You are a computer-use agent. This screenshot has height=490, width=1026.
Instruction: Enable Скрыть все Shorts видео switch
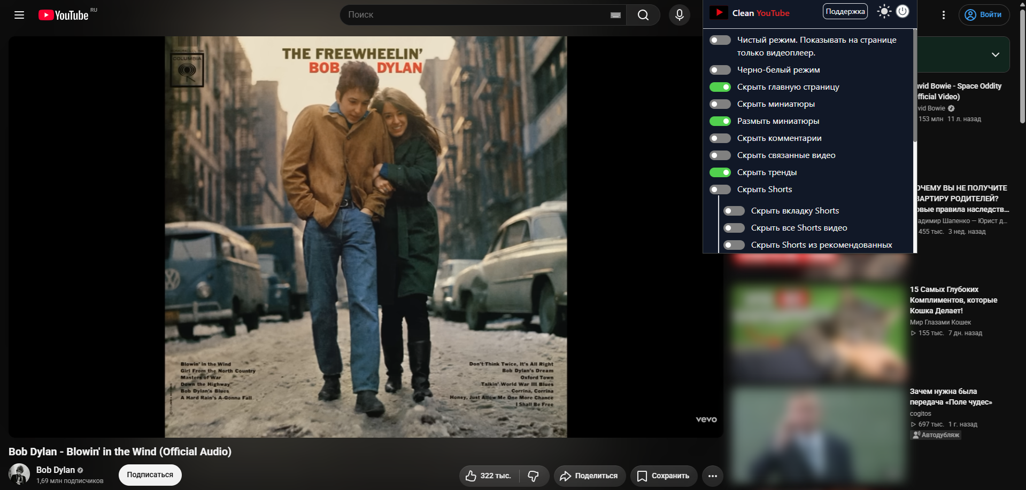coord(734,228)
